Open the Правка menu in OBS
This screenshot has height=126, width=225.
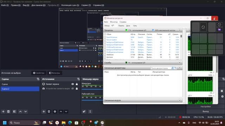click(15, 5)
